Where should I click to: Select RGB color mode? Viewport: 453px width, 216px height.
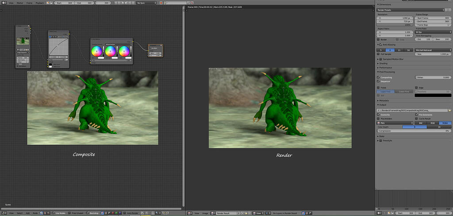pyautogui.click(x=433, y=123)
